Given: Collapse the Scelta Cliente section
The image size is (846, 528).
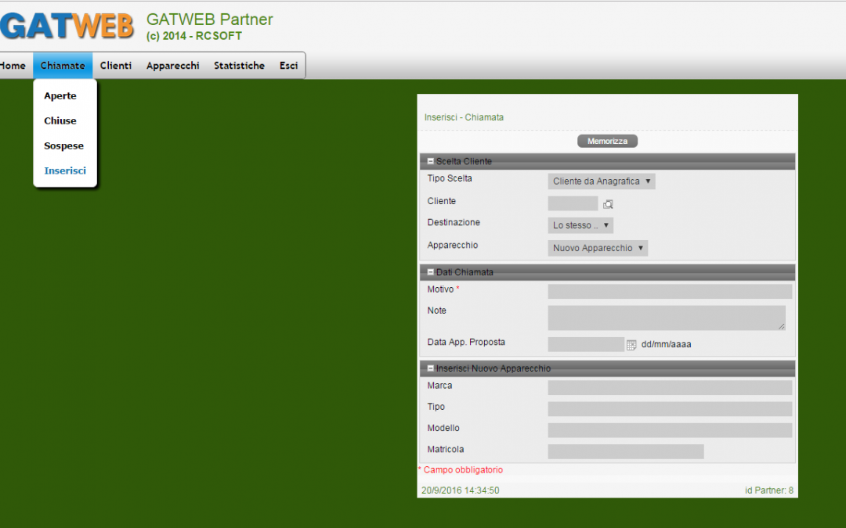Looking at the screenshot, I should [x=431, y=161].
